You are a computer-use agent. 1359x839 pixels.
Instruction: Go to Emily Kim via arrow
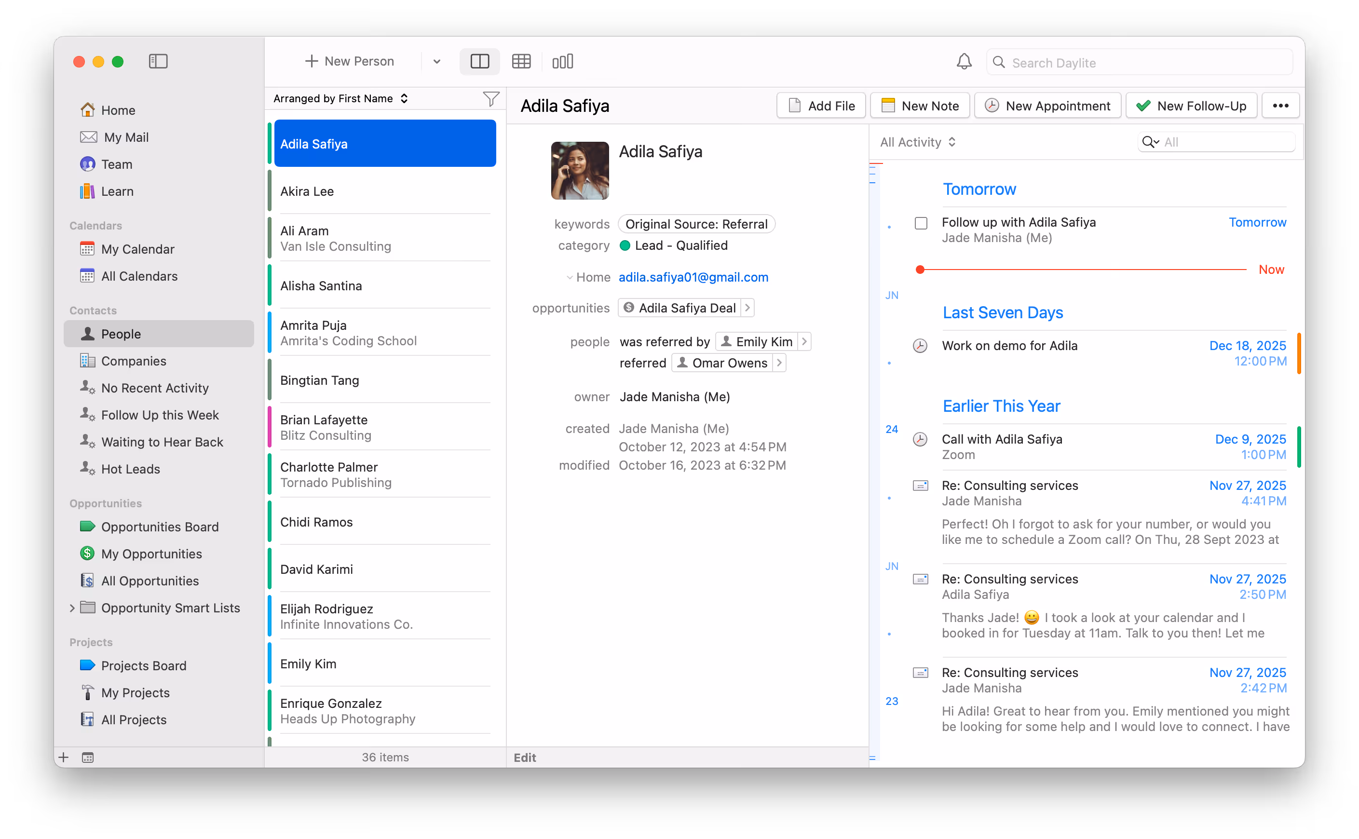click(x=804, y=342)
